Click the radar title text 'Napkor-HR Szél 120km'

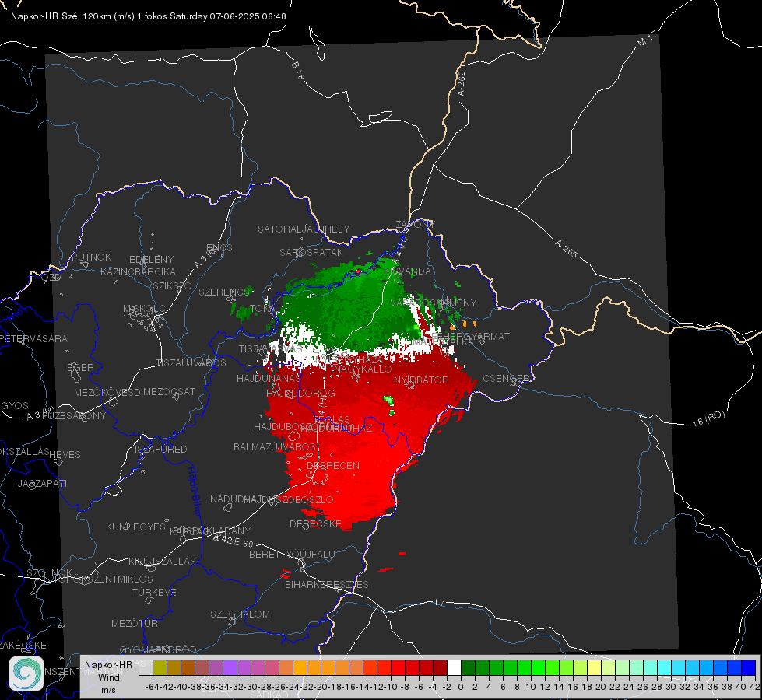point(61,16)
